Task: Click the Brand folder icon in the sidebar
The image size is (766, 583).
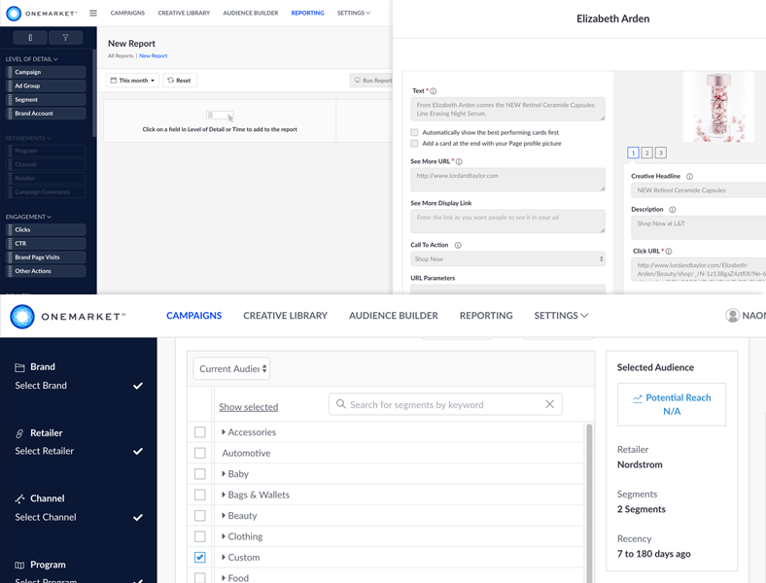Action: [x=19, y=367]
